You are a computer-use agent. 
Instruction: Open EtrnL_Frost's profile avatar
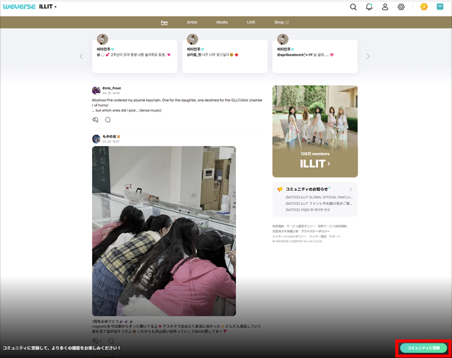point(96,90)
